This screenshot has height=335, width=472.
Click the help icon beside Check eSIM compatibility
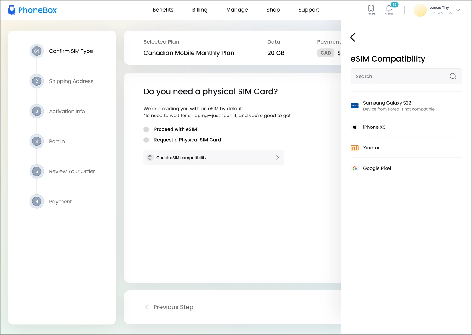pos(150,158)
